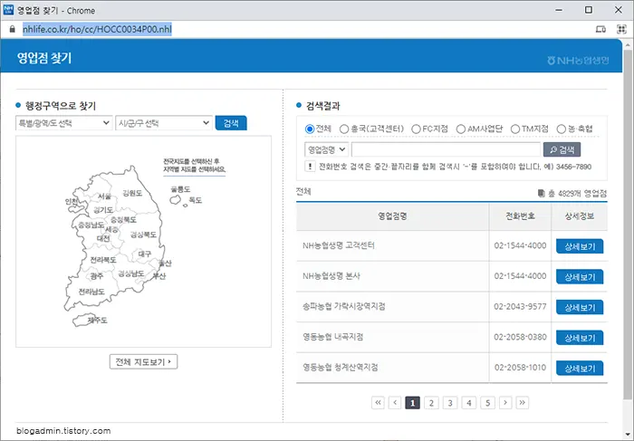Click the QR code icon in address bar

coord(621,29)
